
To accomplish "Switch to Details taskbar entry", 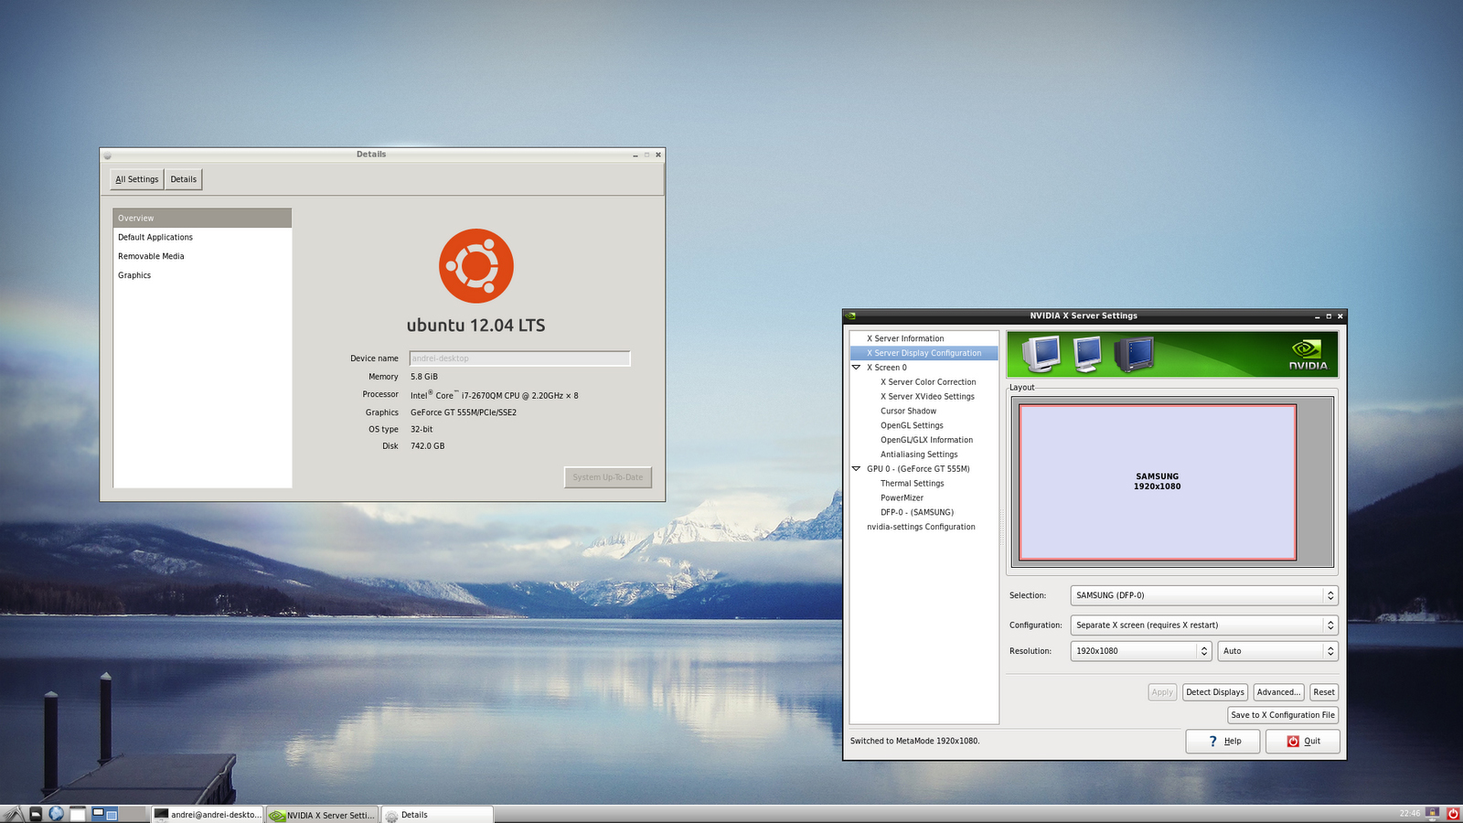I will [437, 815].
